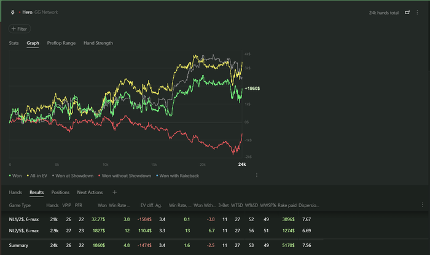Open the Positions tab
The image size is (430, 255).
60,192
